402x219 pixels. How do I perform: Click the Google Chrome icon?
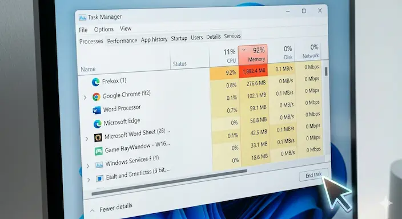pyautogui.click(x=97, y=96)
